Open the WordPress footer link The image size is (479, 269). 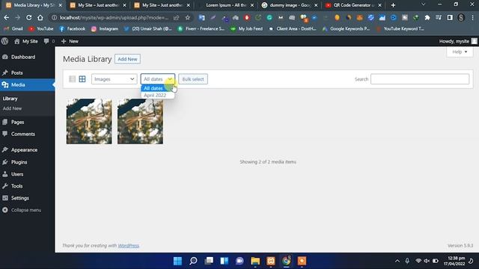tap(128, 246)
